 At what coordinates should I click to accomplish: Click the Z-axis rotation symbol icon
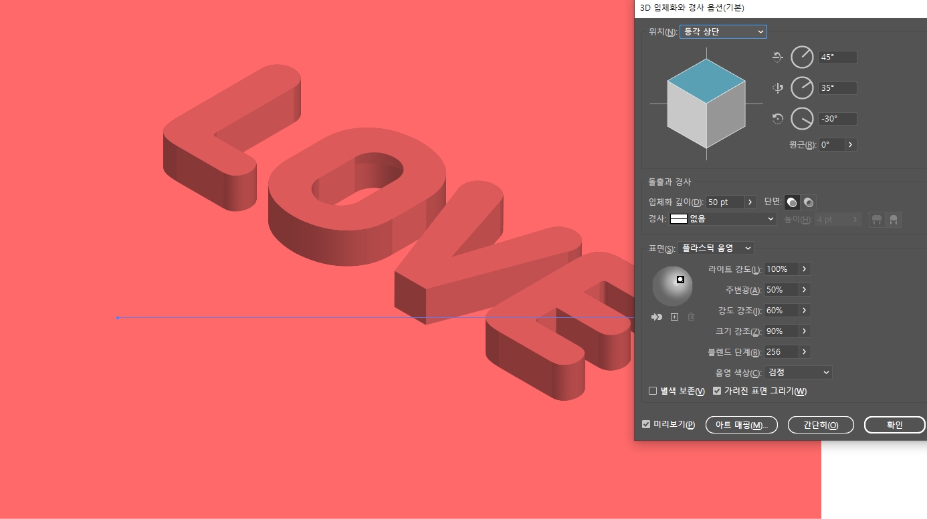[x=777, y=119]
